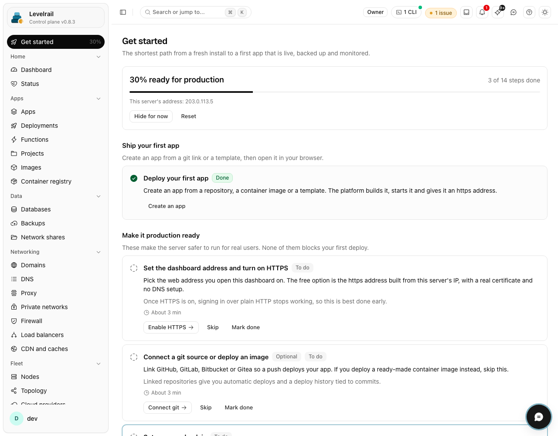Image resolution: width=558 pixels, height=436 pixels.
Task: Reset the get started progress
Action: tap(189, 116)
